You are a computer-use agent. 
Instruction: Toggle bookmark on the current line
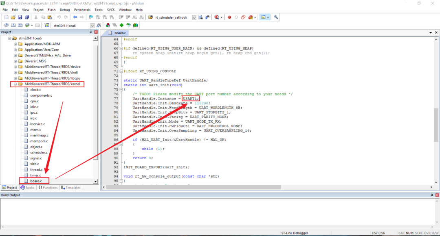pos(91,17)
